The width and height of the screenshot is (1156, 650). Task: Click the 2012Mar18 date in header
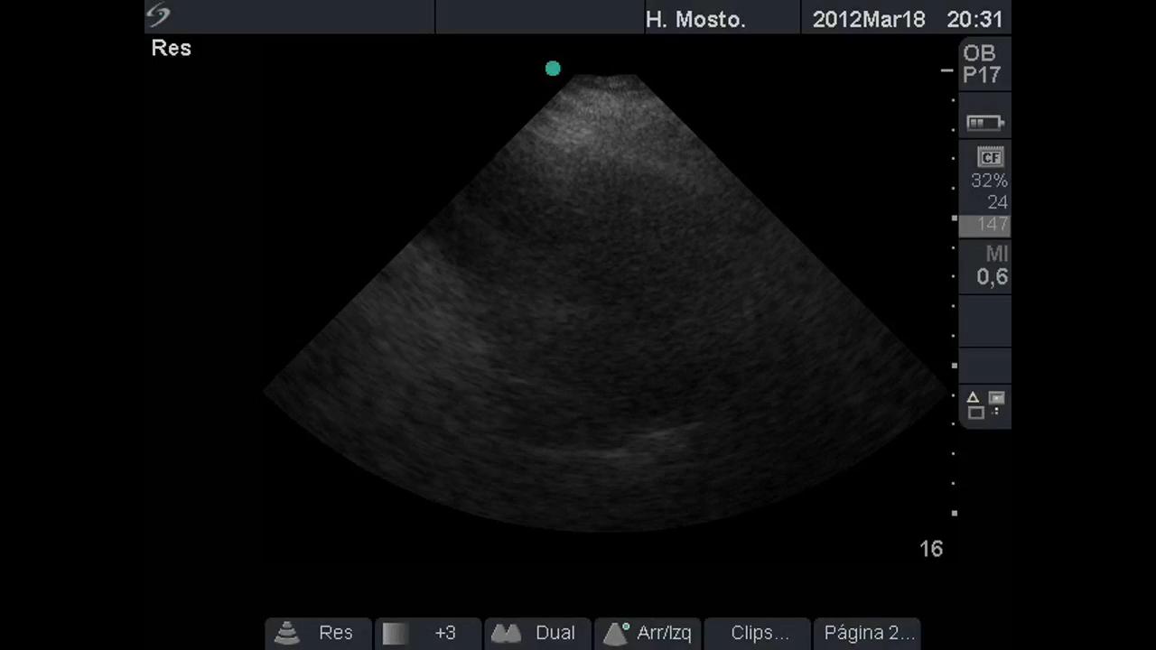868,20
